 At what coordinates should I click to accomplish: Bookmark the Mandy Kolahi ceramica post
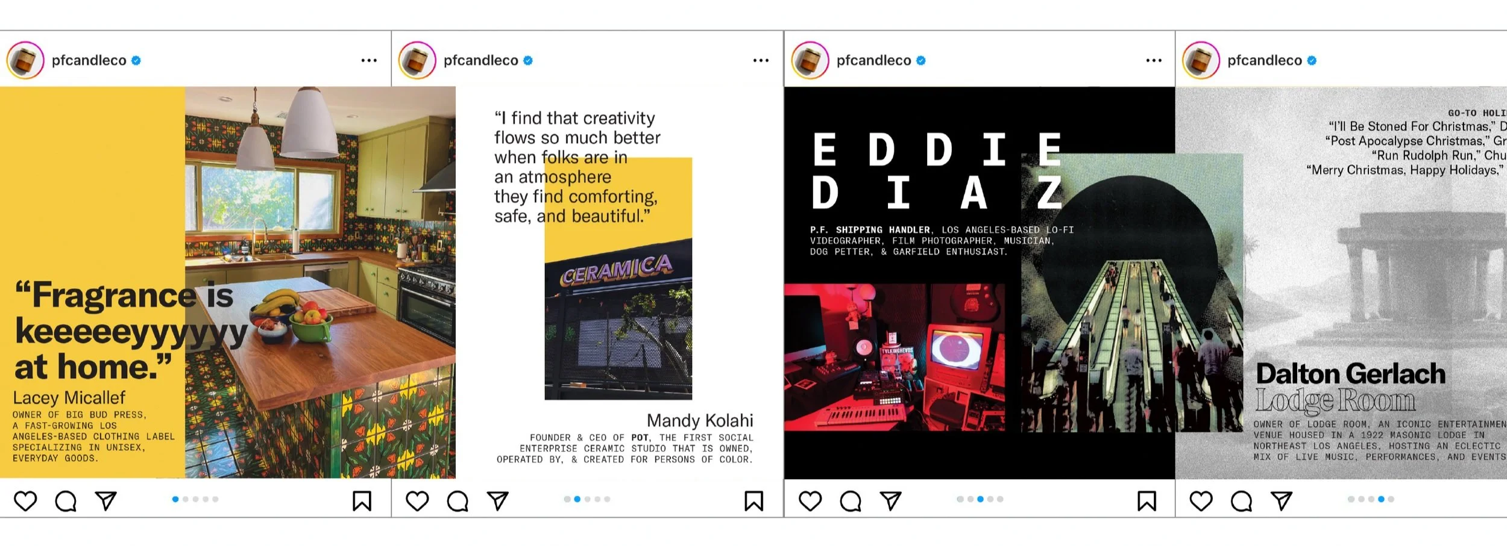pyautogui.click(x=753, y=501)
